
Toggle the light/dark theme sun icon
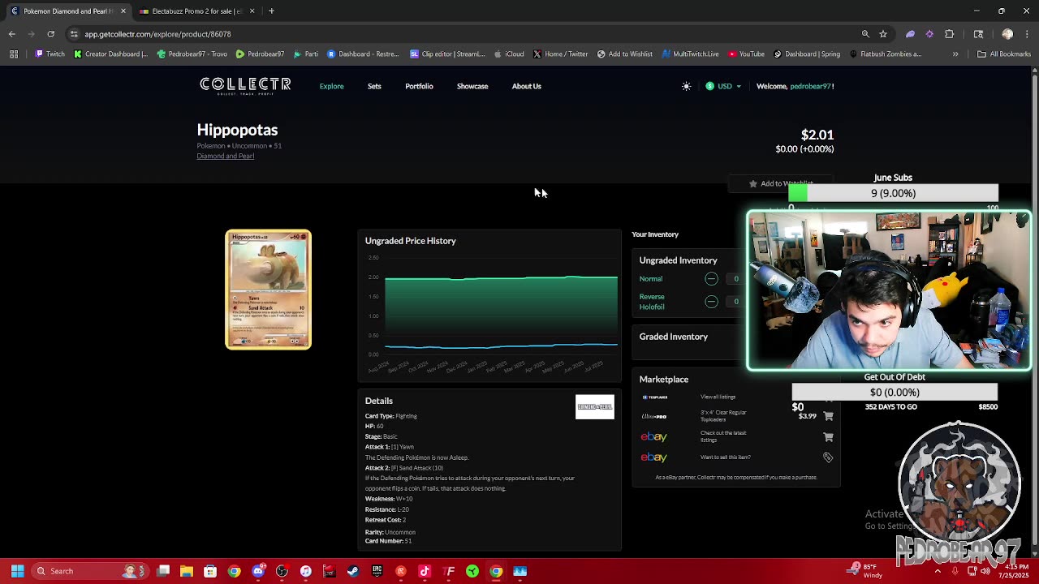point(687,86)
